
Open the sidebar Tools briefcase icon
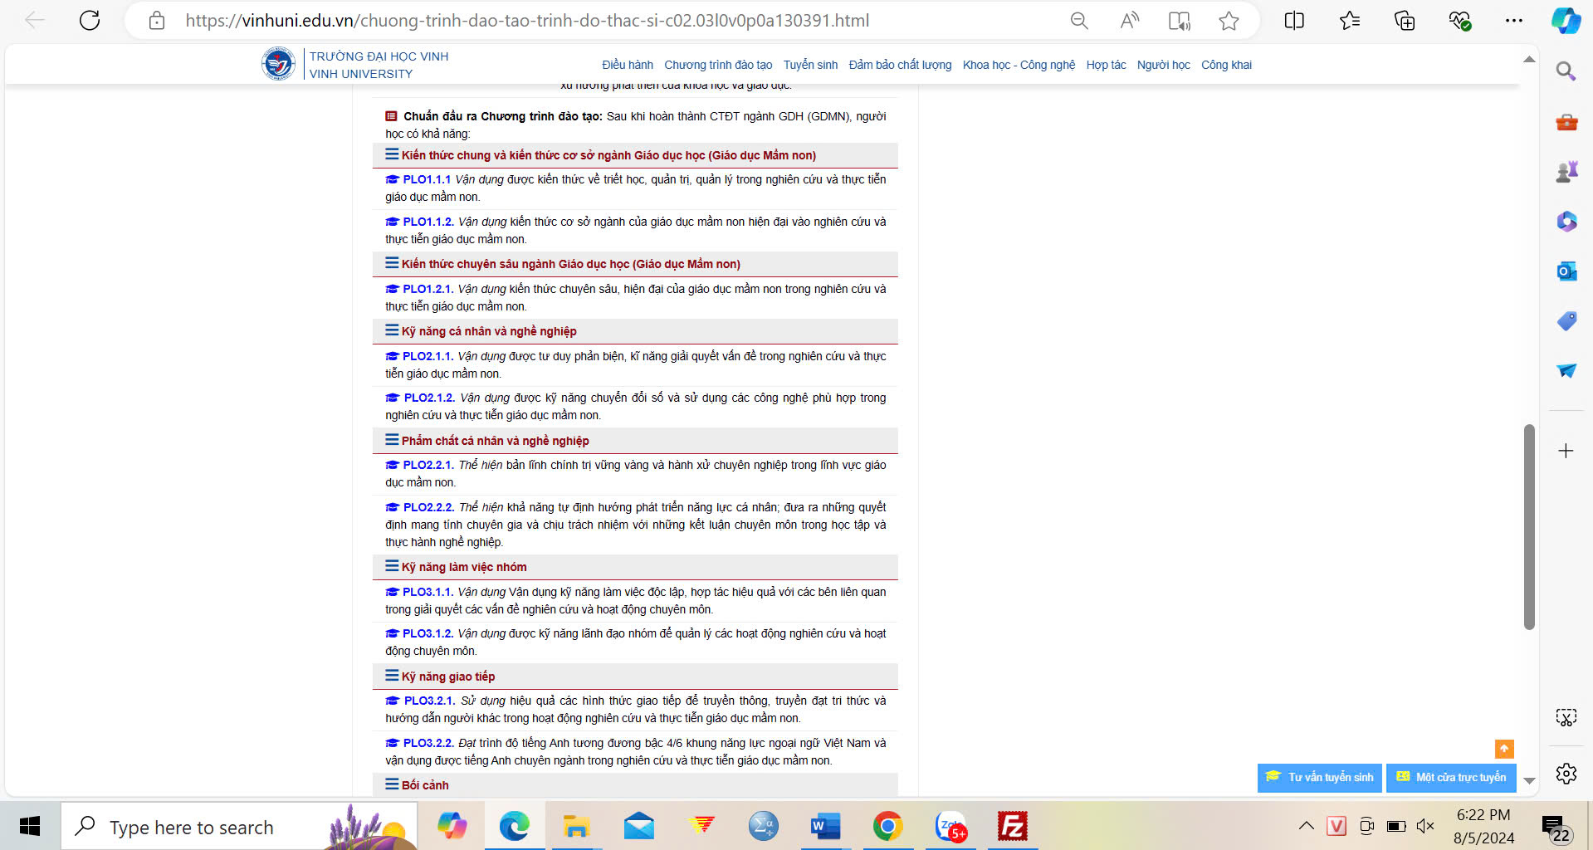pos(1566,122)
